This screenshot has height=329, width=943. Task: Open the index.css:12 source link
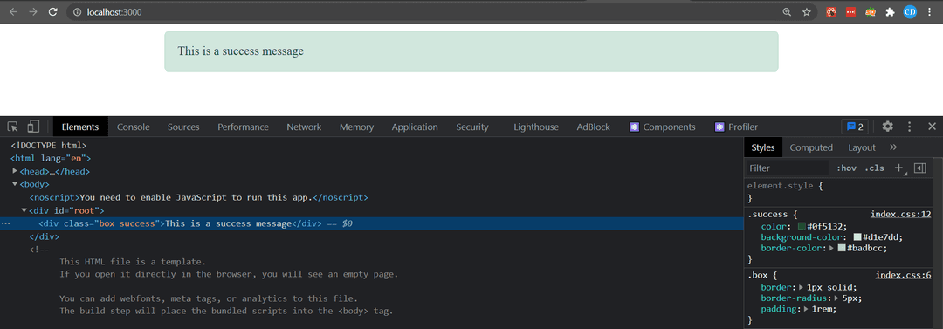900,214
